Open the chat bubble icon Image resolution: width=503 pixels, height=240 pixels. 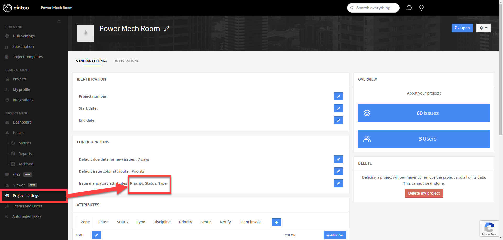409,8
